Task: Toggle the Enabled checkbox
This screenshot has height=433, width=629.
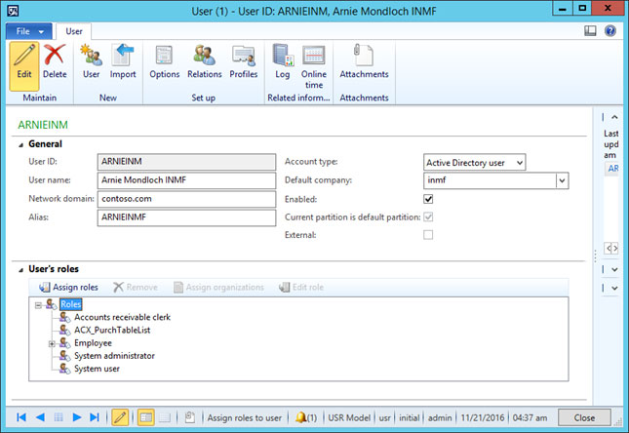Action: point(428,199)
